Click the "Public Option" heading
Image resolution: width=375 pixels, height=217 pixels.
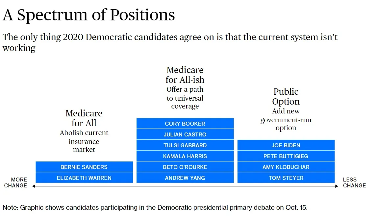[x=286, y=96]
